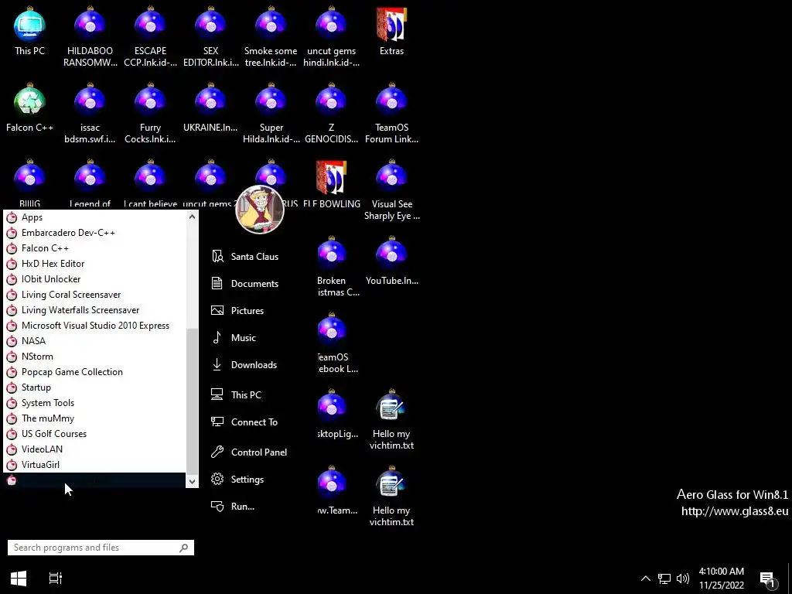Open Pictures from Start menu
Viewport: 792px width, 594px height.
(x=237, y=311)
